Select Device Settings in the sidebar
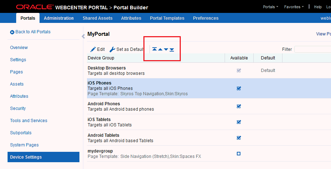The height and width of the screenshot is (169, 331). [43, 157]
